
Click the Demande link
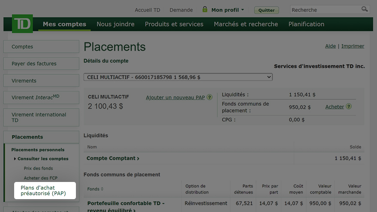click(x=181, y=10)
